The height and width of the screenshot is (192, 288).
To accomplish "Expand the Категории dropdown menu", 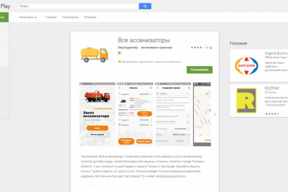I will 28,17.
